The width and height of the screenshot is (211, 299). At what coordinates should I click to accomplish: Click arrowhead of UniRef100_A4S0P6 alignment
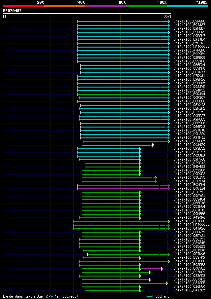pyautogui.click(x=140, y=218)
